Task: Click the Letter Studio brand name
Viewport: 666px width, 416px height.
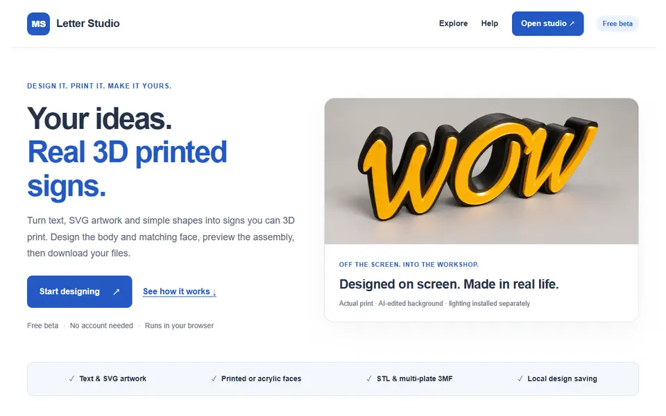Action: click(88, 24)
